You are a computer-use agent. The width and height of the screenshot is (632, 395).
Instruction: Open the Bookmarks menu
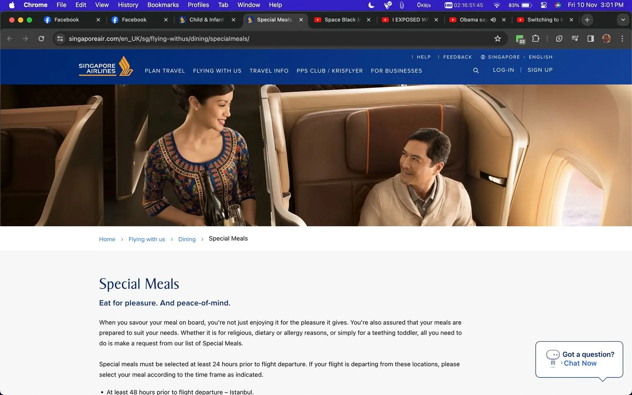pyautogui.click(x=163, y=5)
